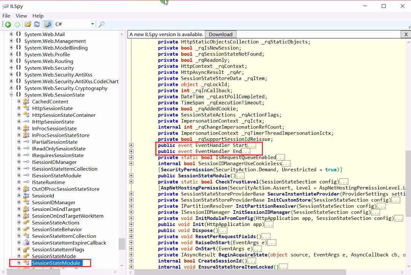
Task: Click the SessionIDManager class icon
Action: click(26, 202)
